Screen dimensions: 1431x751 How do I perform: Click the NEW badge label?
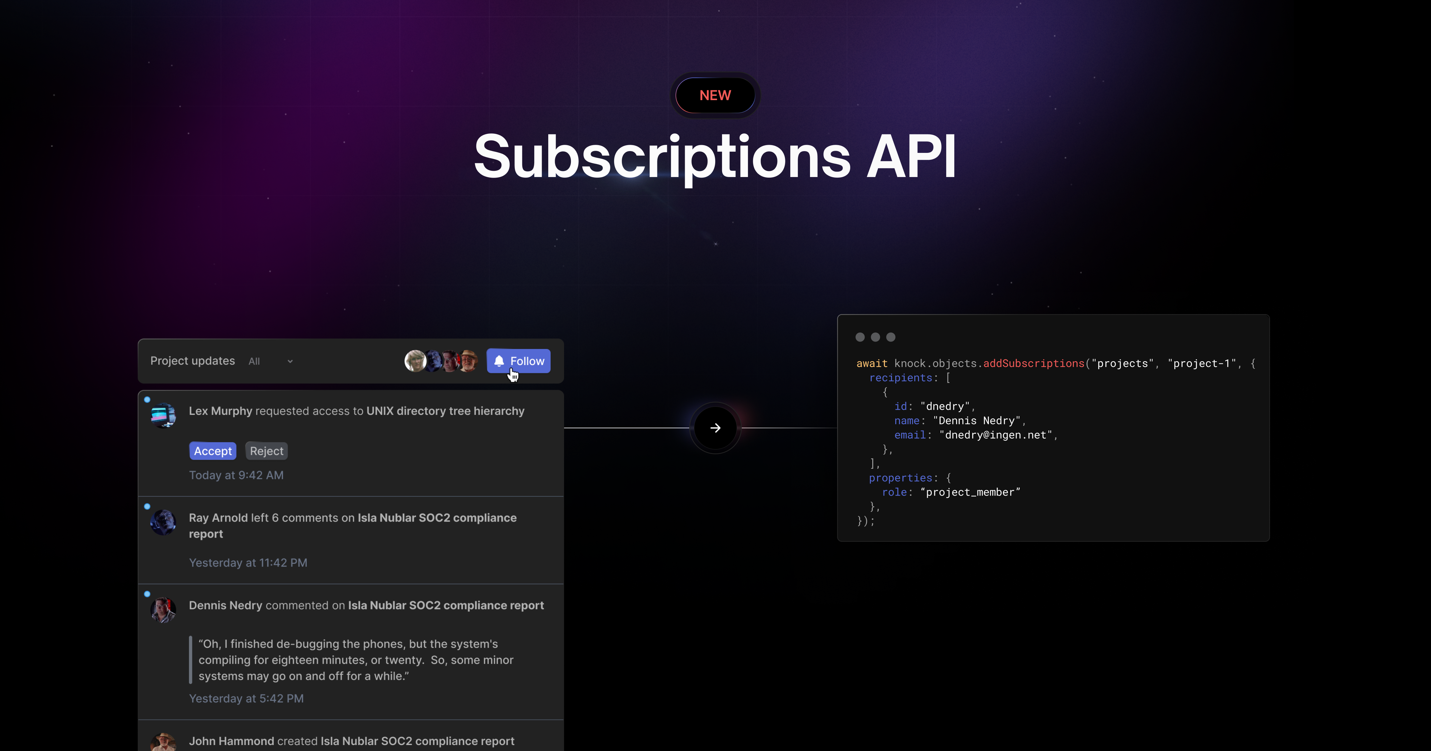715,94
